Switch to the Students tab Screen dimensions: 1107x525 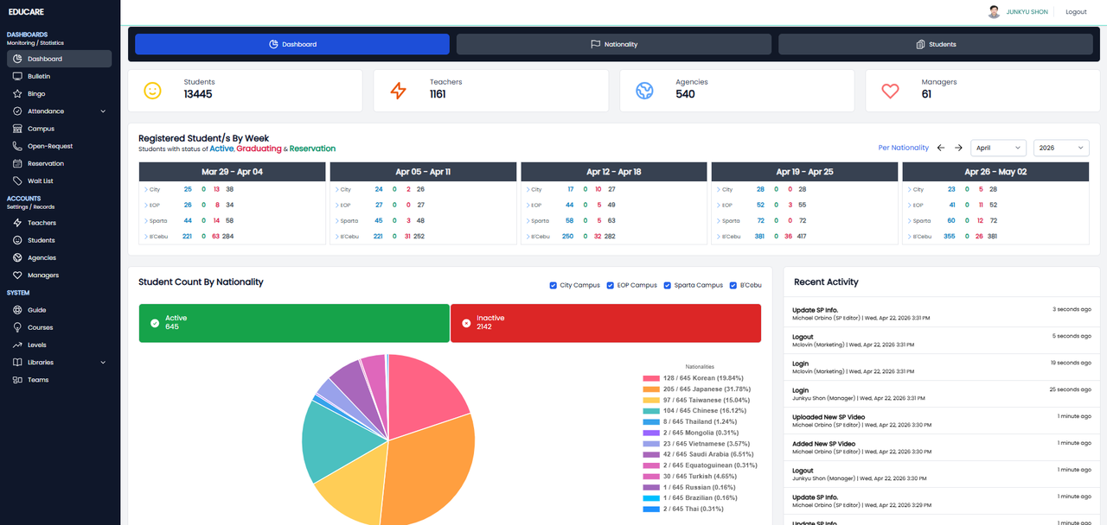[x=937, y=44]
